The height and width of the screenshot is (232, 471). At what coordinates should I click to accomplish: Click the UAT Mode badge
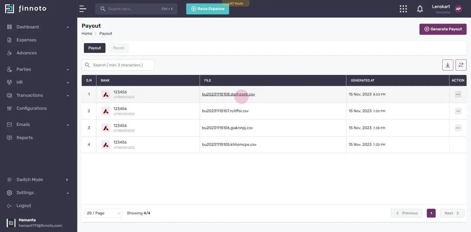click(x=235, y=3)
